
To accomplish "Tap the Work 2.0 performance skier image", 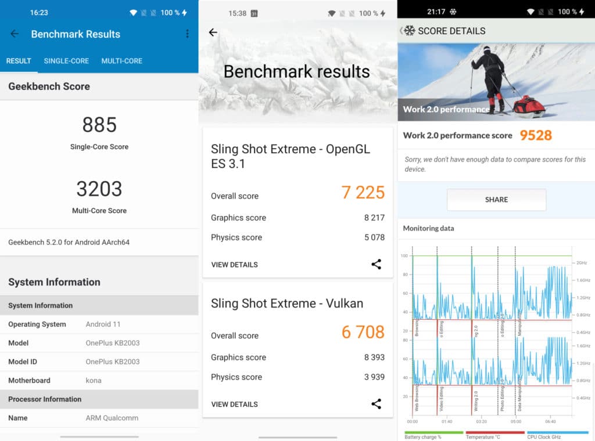I will [496, 81].
